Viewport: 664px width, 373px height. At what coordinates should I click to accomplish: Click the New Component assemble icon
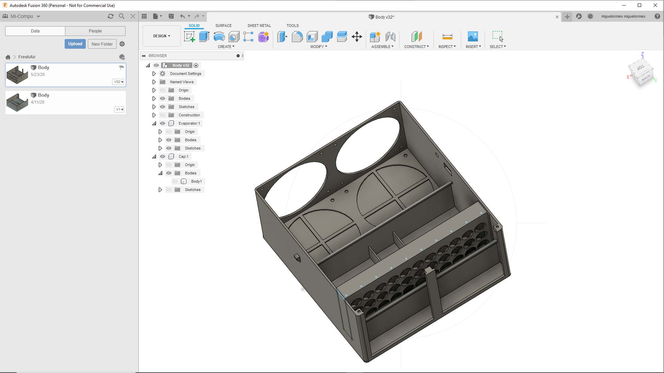tap(375, 37)
